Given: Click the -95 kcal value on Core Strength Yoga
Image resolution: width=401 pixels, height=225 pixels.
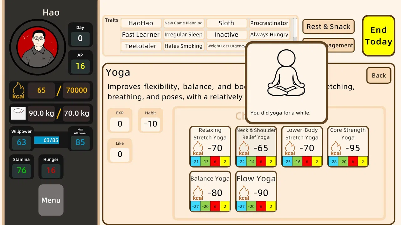Looking at the screenshot, I should point(353,148).
